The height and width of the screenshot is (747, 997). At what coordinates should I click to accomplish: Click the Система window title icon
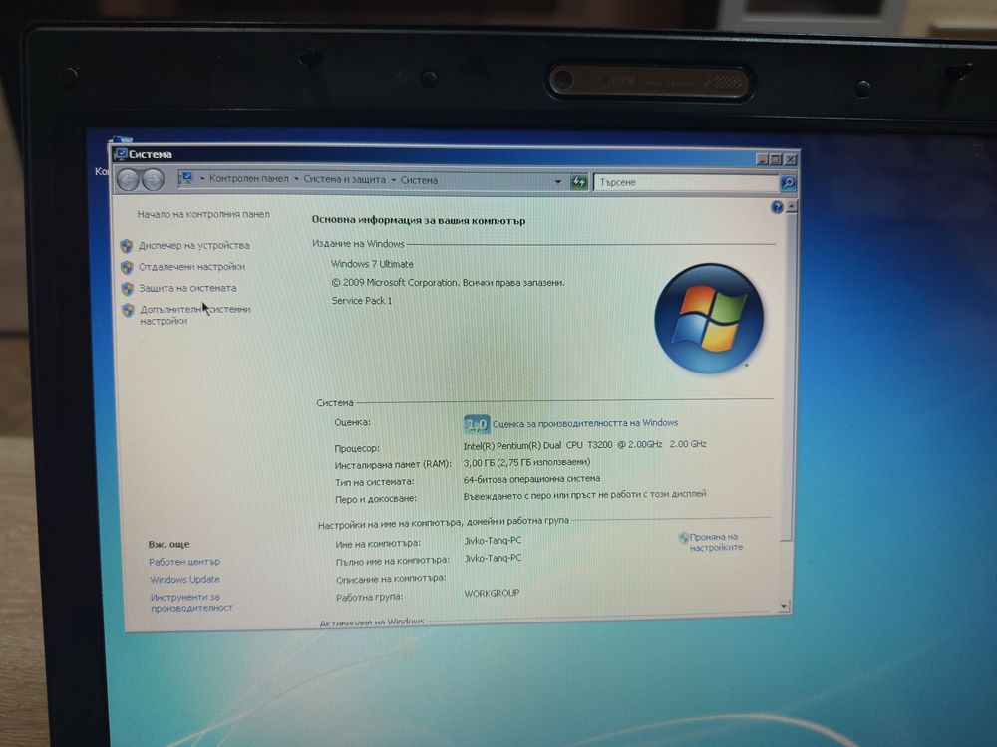(121, 153)
